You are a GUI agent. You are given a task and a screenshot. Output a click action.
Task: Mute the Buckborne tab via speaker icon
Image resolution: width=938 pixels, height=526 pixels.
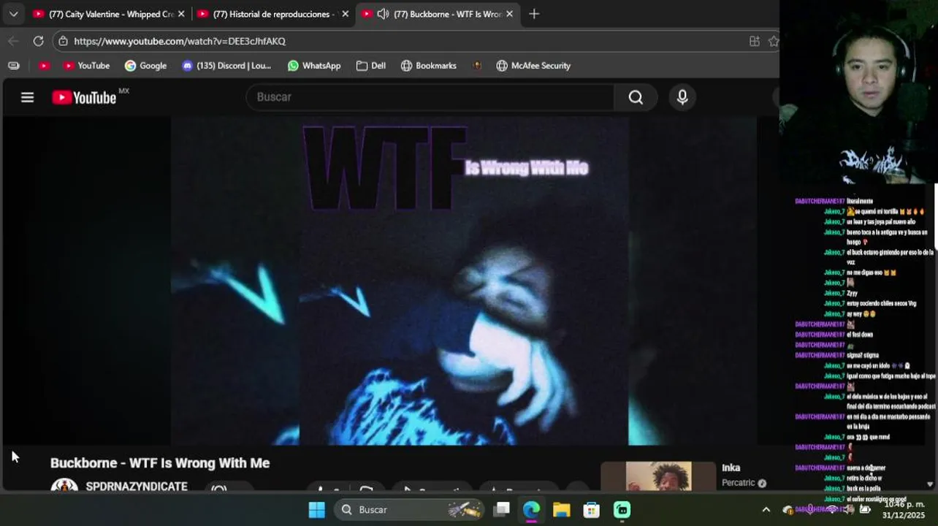[x=383, y=14]
